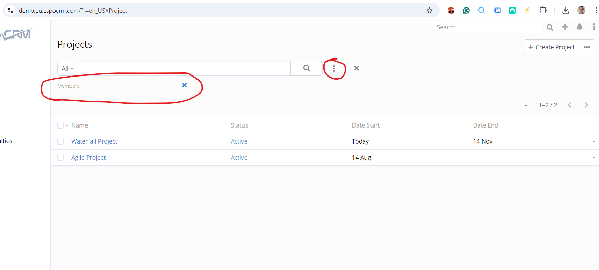Image resolution: width=599 pixels, height=270 pixels.
Task: Click the project filter search magnifier button
Action: pos(306,68)
